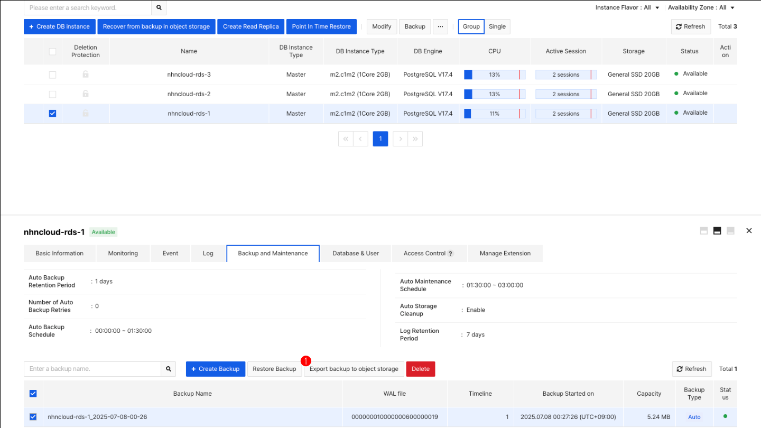Refresh the DB instance list

(691, 26)
